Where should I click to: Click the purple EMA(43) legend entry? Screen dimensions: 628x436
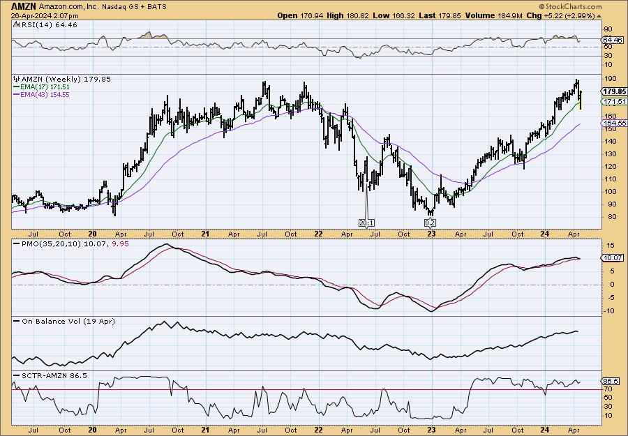49,94
